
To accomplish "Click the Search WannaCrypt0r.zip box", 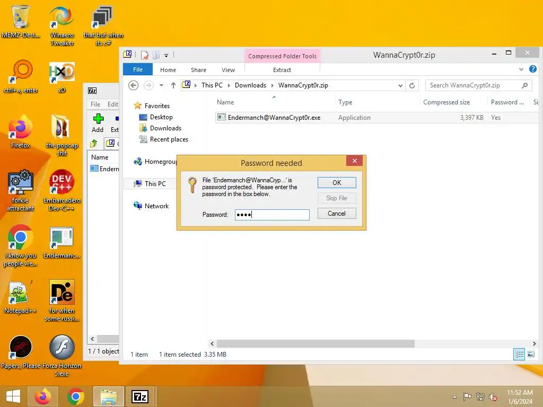I will point(479,85).
